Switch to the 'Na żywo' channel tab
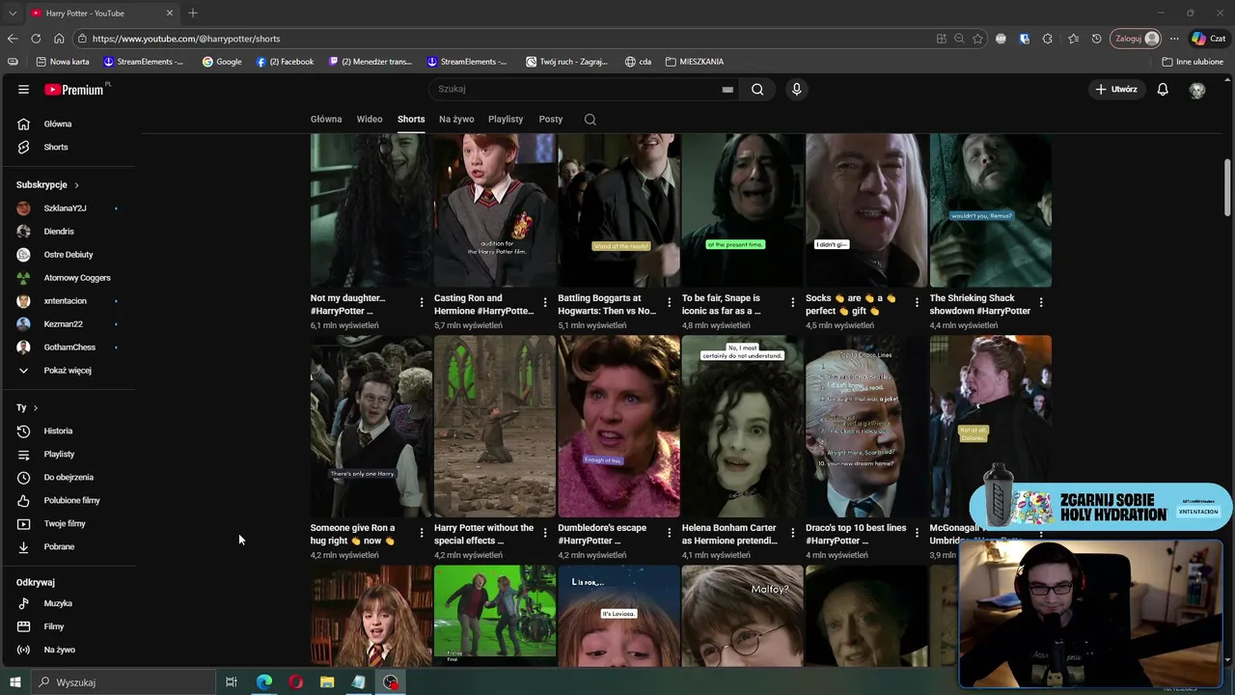Image resolution: width=1235 pixels, height=695 pixels. tap(456, 119)
